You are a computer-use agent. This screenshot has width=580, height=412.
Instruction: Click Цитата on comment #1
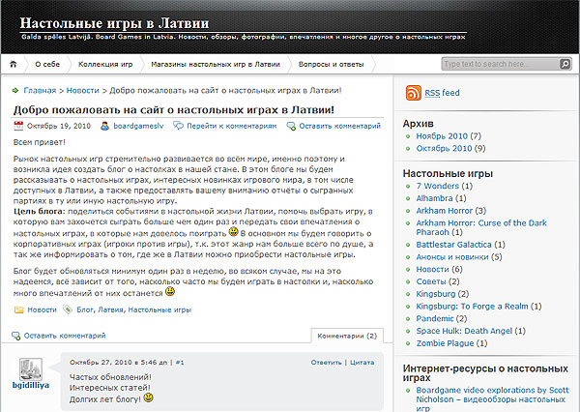(362, 363)
